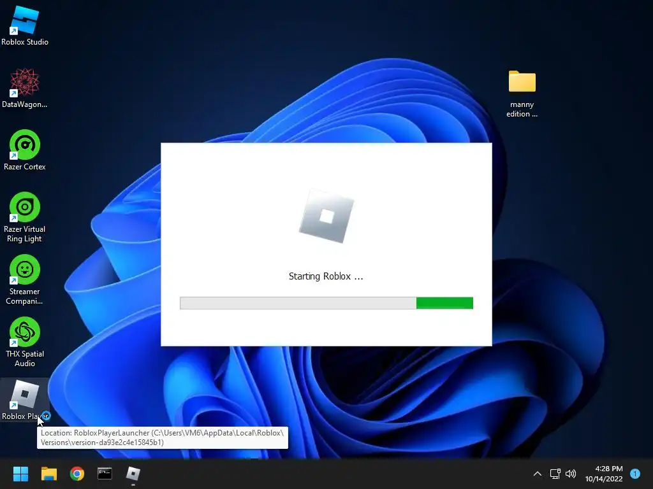Image resolution: width=653 pixels, height=489 pixels.
Task: Click the Streamer Companion desktop icon
Action: (x=25, y=280)
